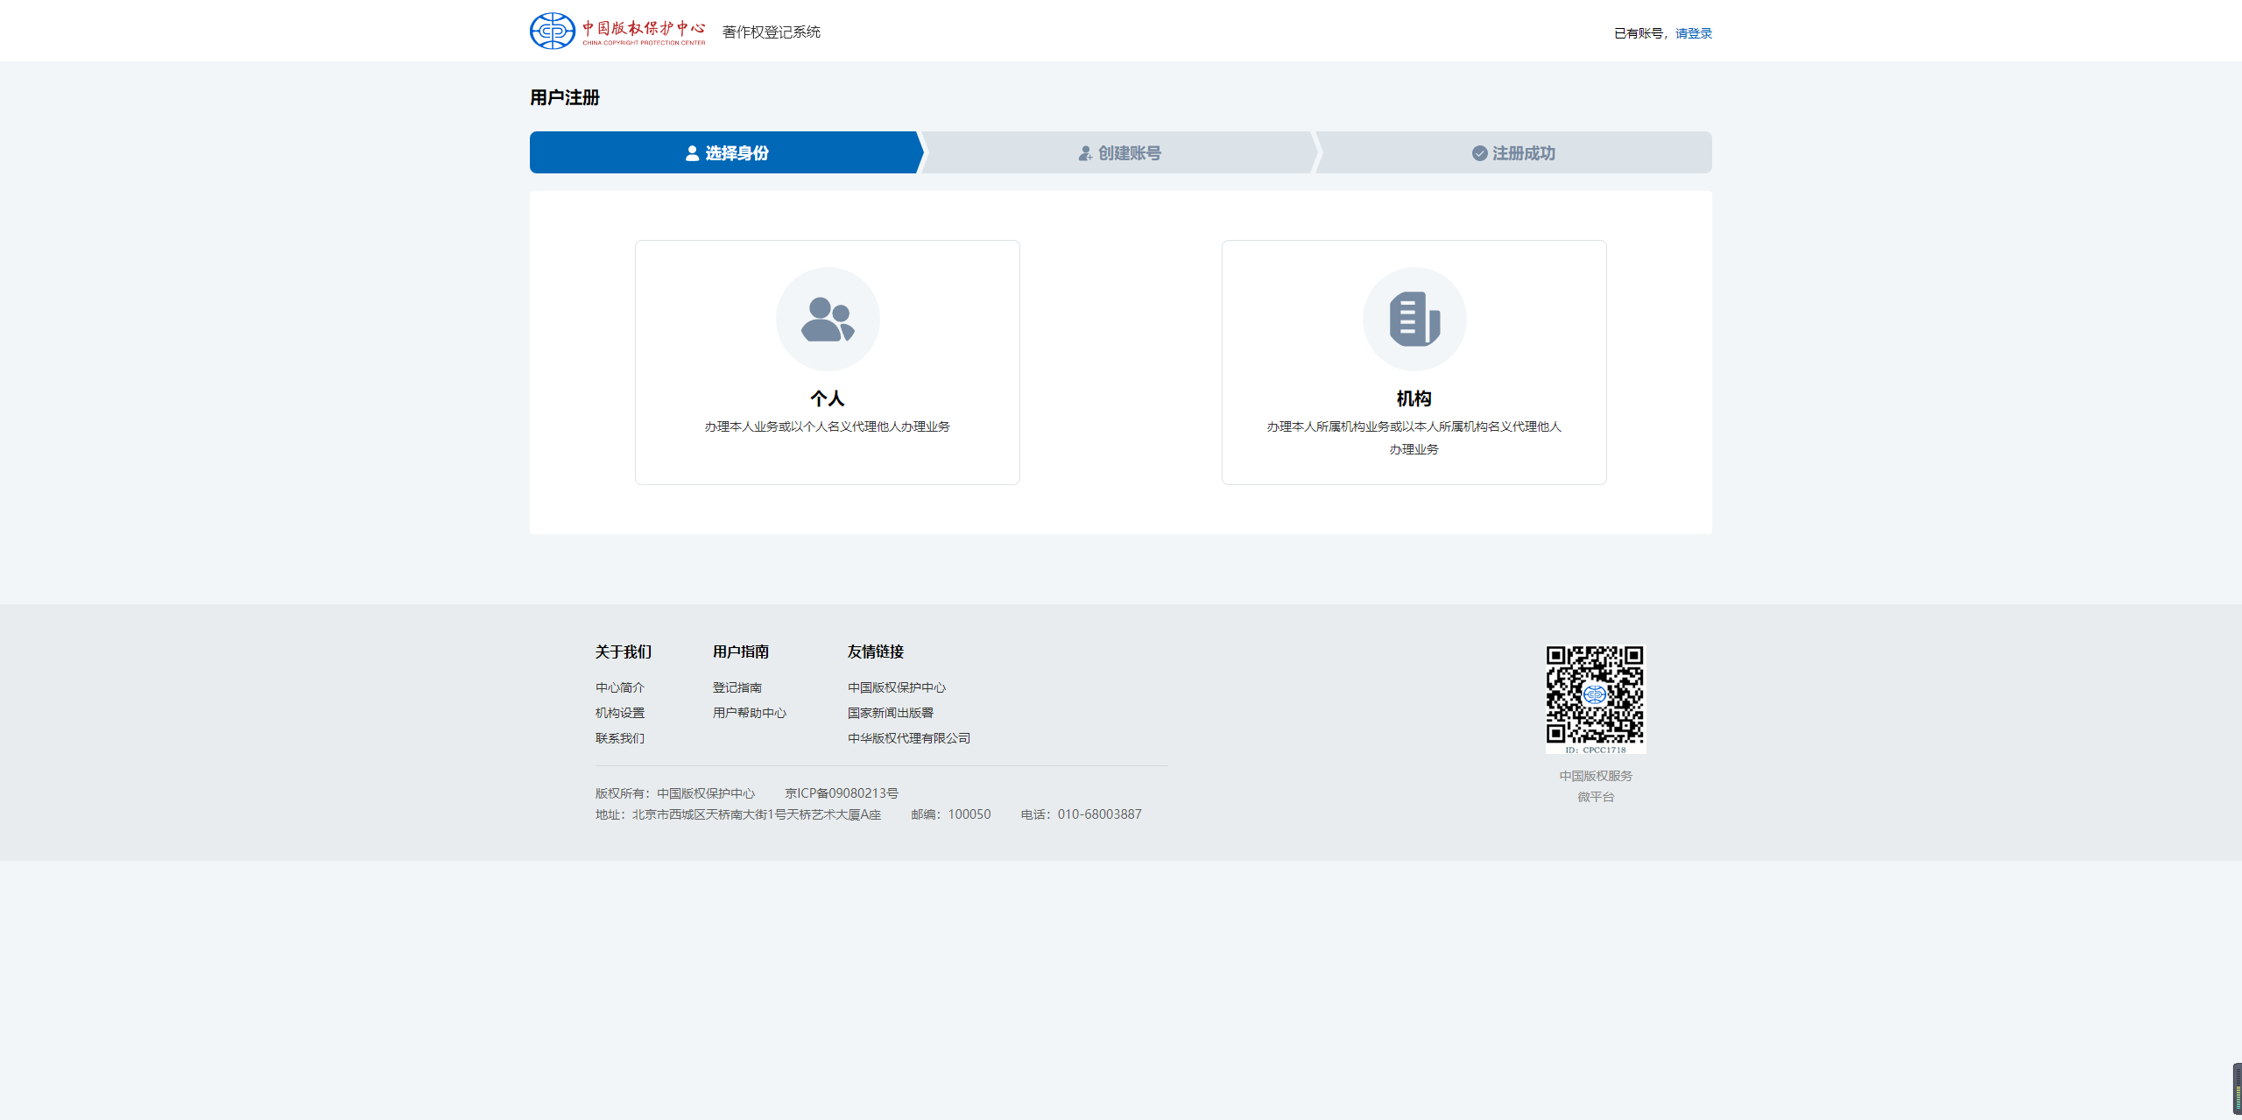Click the China Copyright Protection Center logo
Screen dimensions: 2242x1120
(617, 32)
